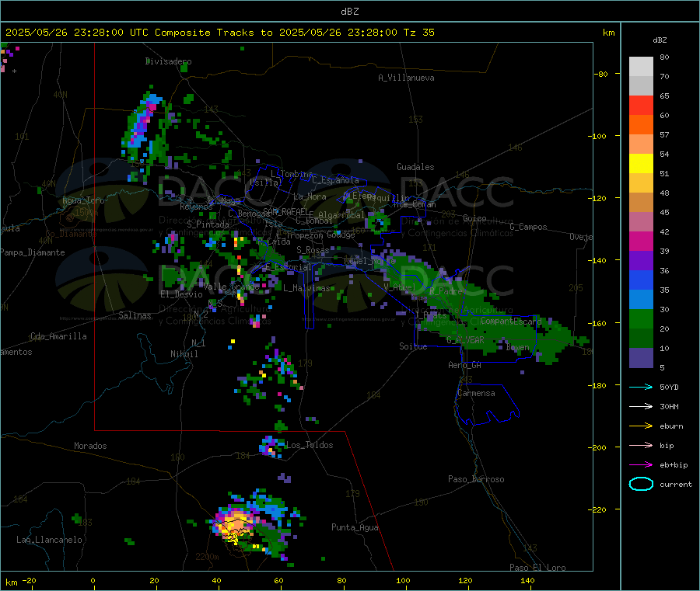Click the 'Los_Toldos' map label

point(310,445)
